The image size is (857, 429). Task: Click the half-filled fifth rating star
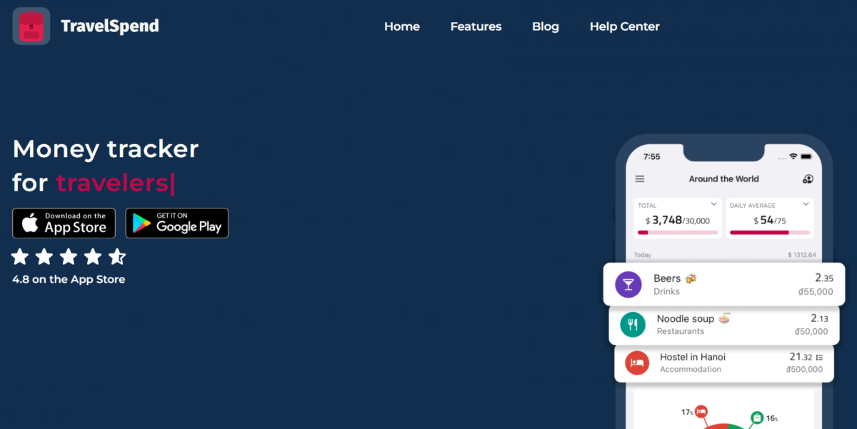point(117,256)
